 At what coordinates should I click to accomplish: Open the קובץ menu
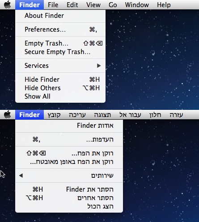point(54,115)
